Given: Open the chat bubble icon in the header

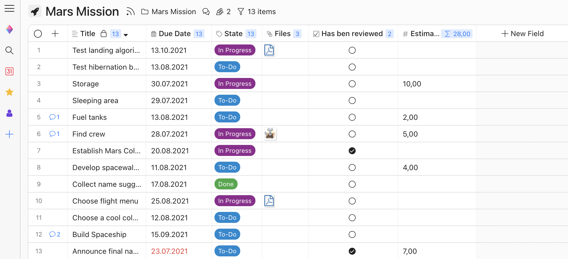Looking at the screenshot, I should click(x=206, y=12).
